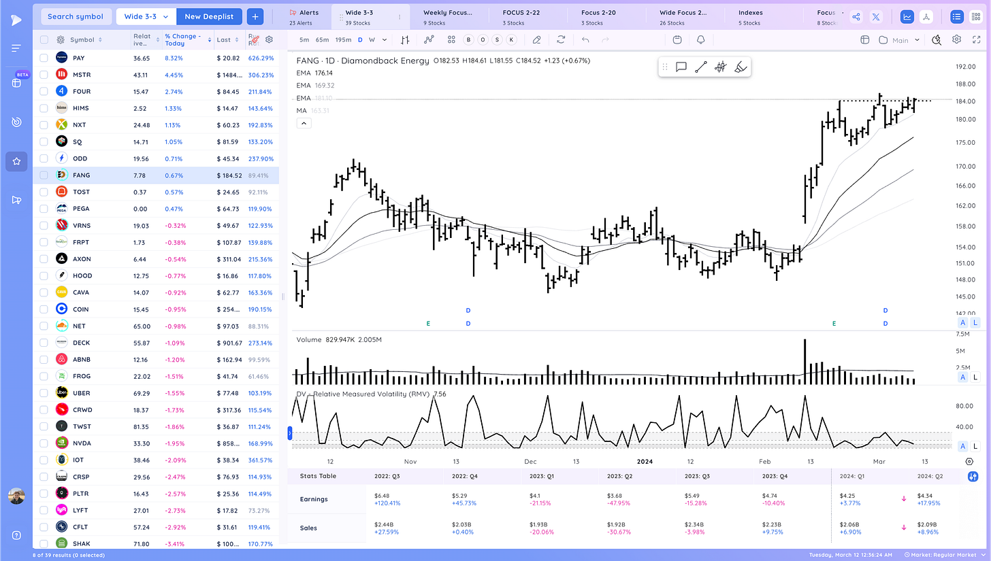Check the FANG row checkbox
This screenshot has width=991, height=561.
[x=44, y=175]
